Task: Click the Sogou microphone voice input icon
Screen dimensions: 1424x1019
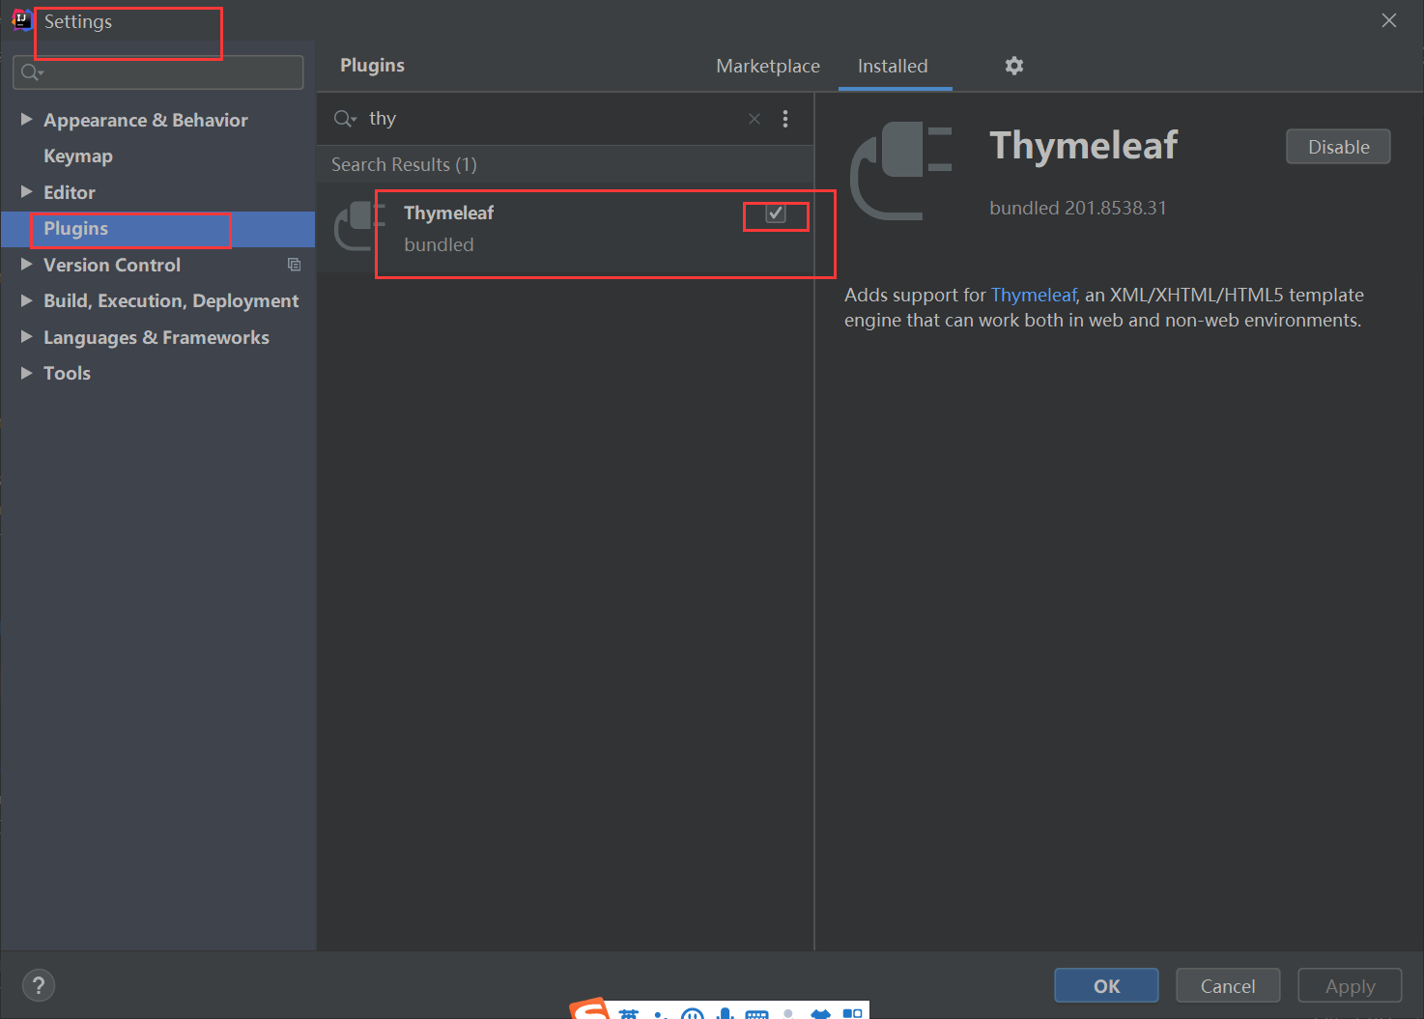Action: click(x=725, y=1013)
